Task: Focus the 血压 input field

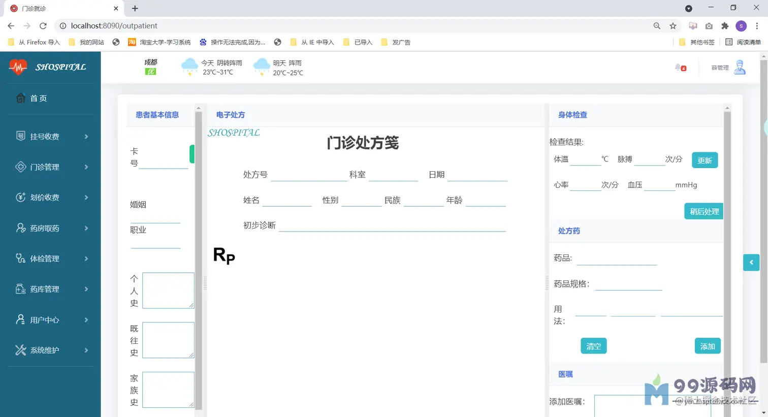Action: coord(659,185)
